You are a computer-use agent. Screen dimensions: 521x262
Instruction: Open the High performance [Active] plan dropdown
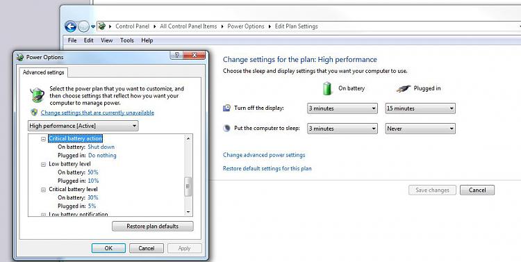[x=83, y=126]
